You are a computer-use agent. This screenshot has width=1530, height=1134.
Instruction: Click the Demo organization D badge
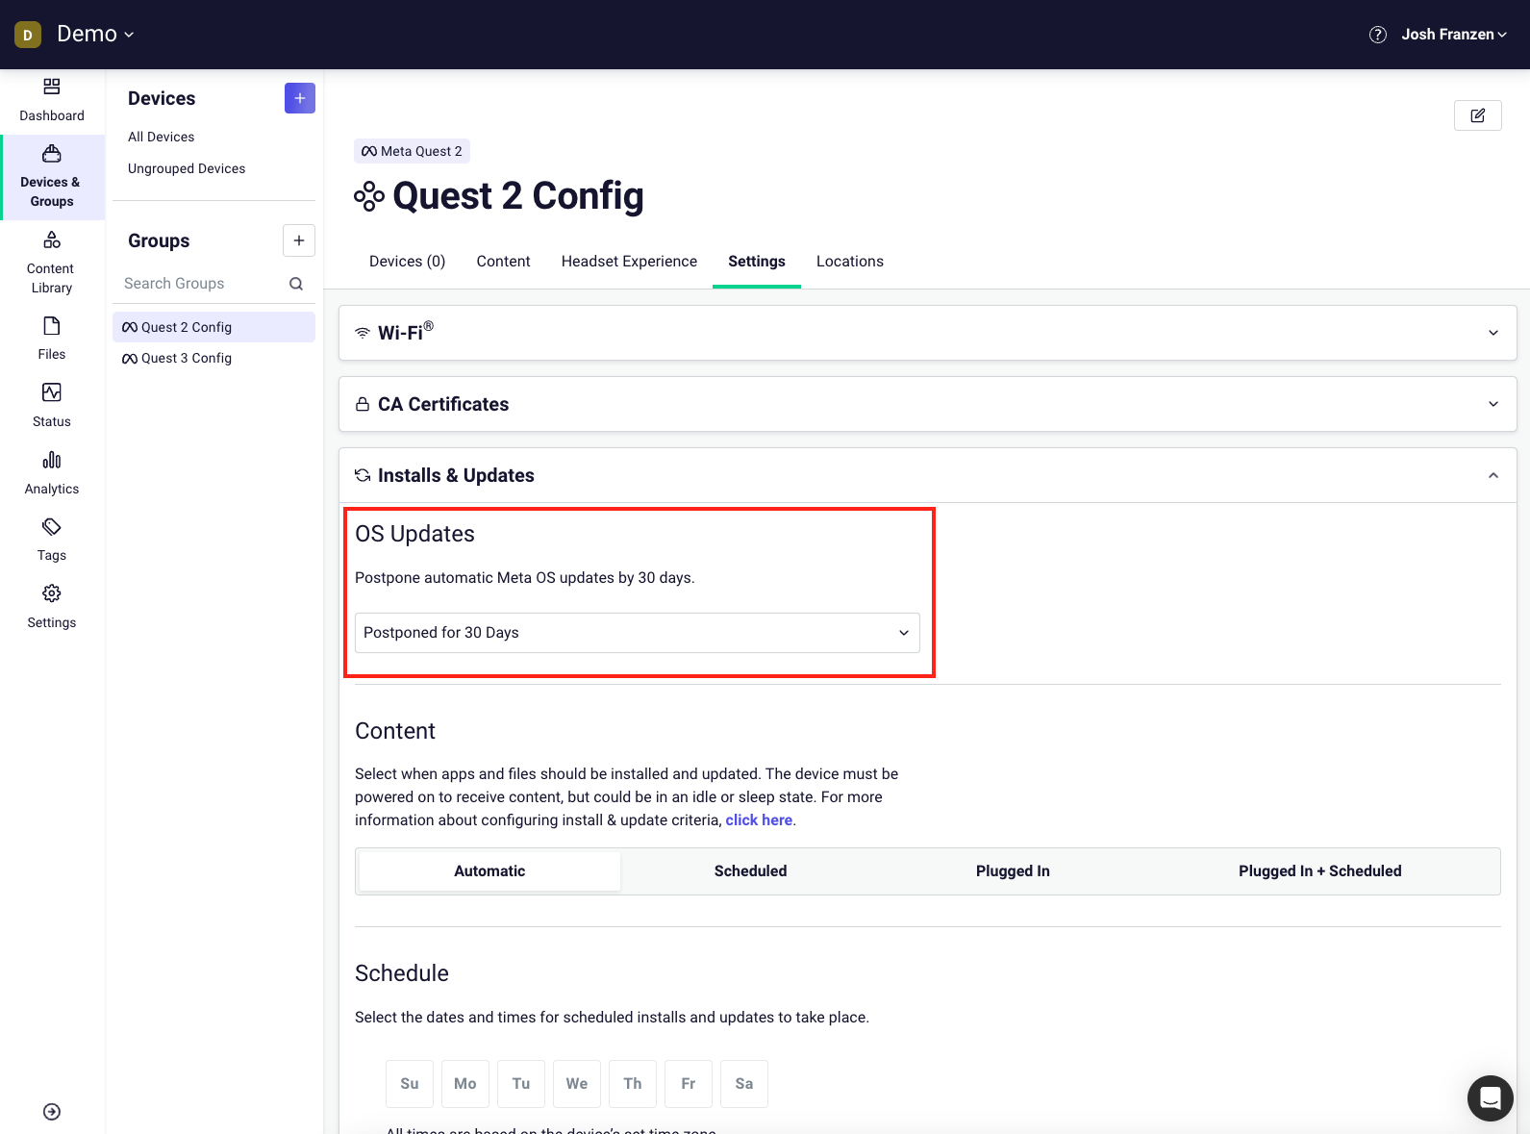pos(28,35)
